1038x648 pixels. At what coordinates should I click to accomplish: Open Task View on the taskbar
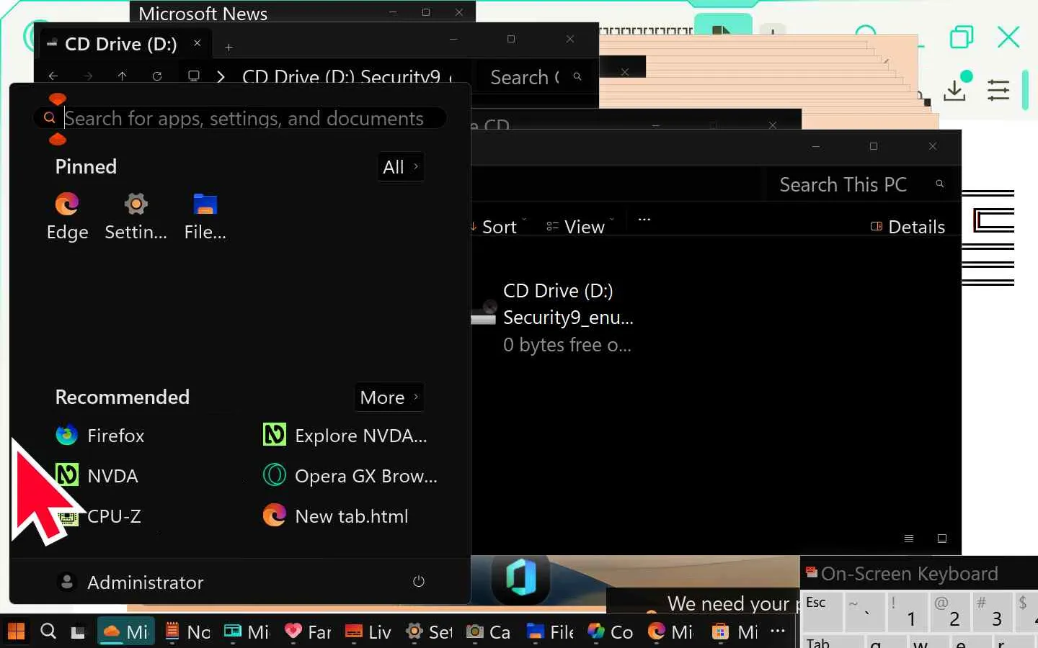tap(78, 632)
